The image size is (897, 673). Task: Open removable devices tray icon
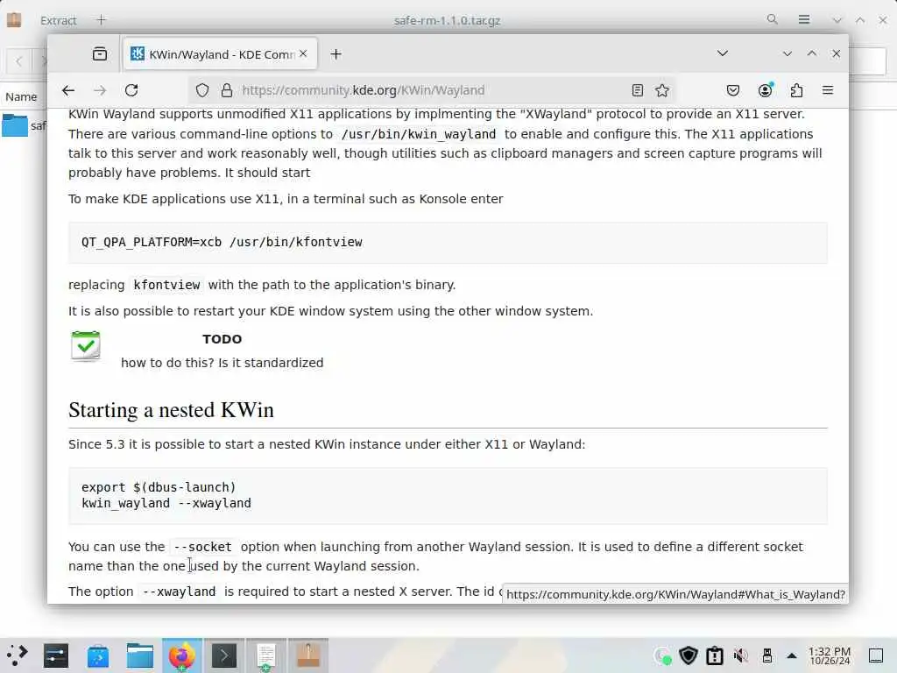pyautogui.click(x=767, y=655)
